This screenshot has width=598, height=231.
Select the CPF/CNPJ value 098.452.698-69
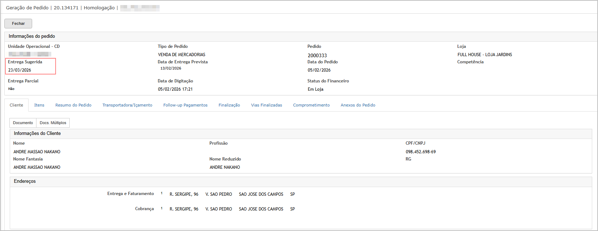(x=420, y=152)
